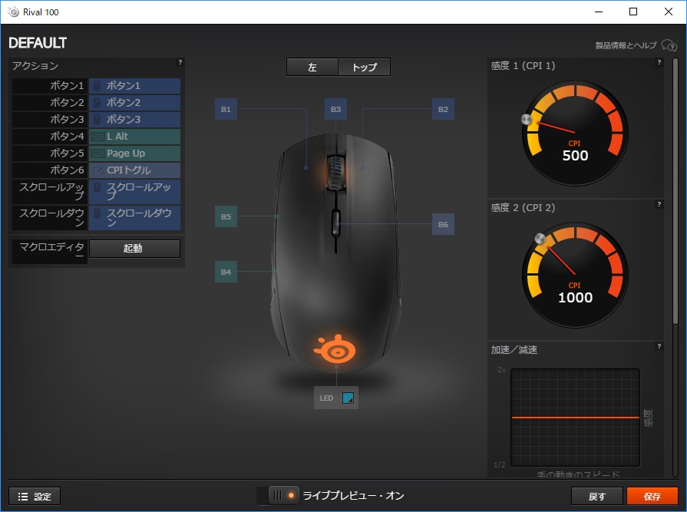
Task: Save settings with 保存 button
Action: (652, 496)
